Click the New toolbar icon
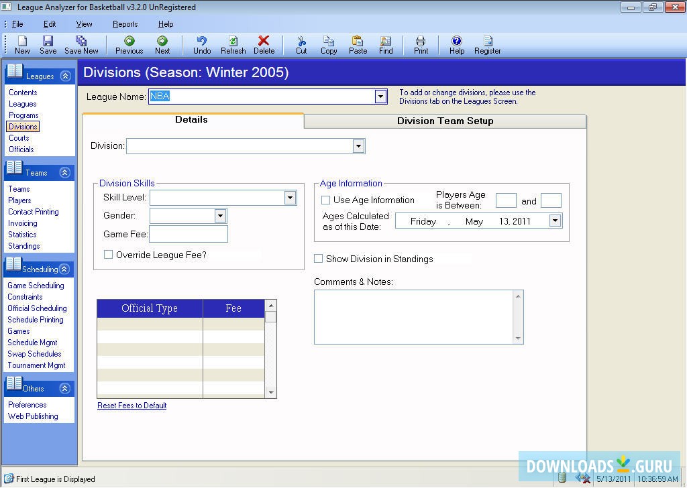Viewport: 687px width, 488px height. (22, 41)
